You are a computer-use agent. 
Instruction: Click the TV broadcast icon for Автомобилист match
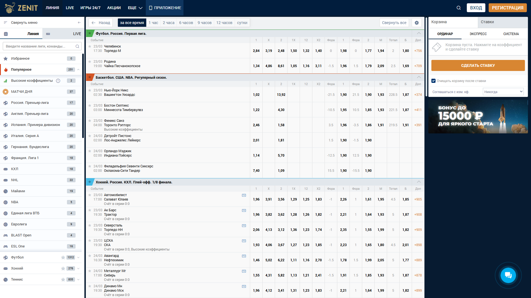tap(244, 195)
